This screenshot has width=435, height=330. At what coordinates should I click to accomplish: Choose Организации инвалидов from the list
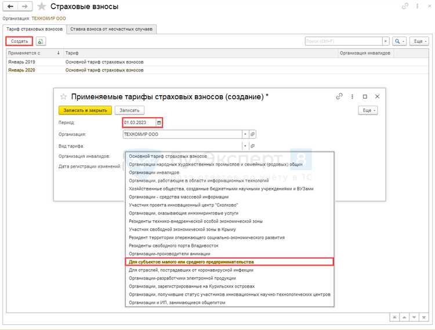point(230,172)
